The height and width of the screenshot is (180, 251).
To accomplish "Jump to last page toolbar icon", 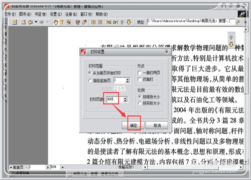I will point(115,22).
